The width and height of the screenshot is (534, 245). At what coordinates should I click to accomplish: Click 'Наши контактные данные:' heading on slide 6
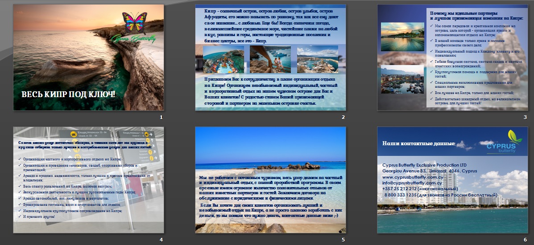point(419,143)
